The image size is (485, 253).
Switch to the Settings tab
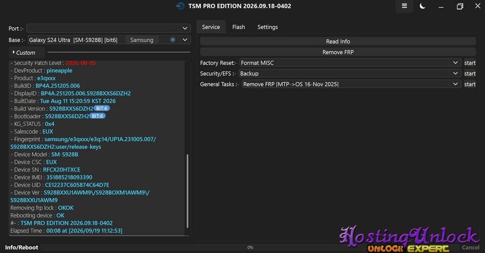click(x=267, y=27)
